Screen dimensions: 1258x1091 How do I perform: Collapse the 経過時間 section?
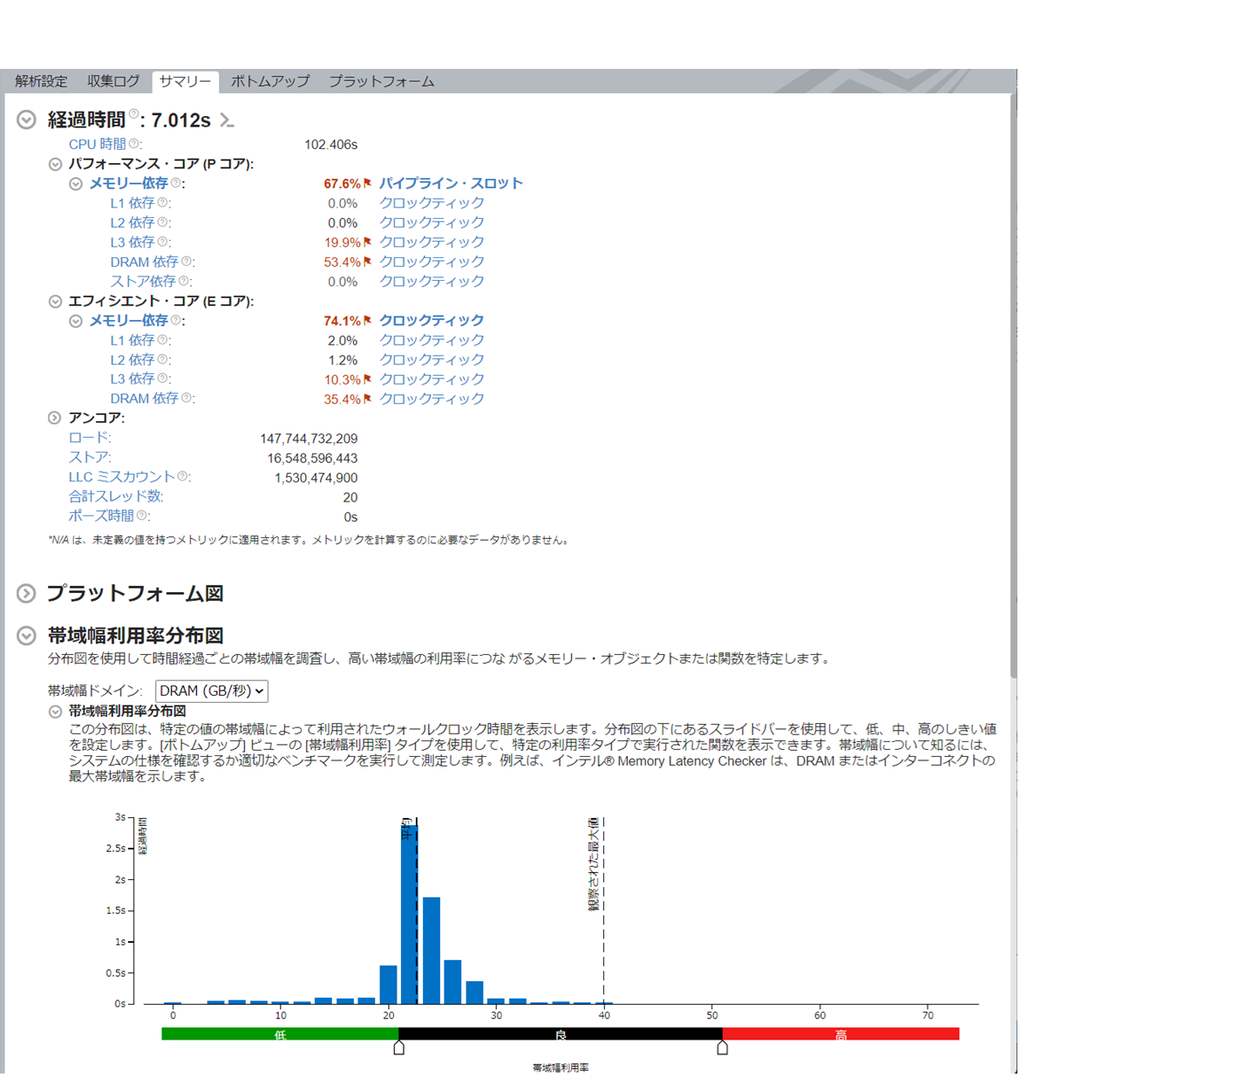[x=27, y=120]
